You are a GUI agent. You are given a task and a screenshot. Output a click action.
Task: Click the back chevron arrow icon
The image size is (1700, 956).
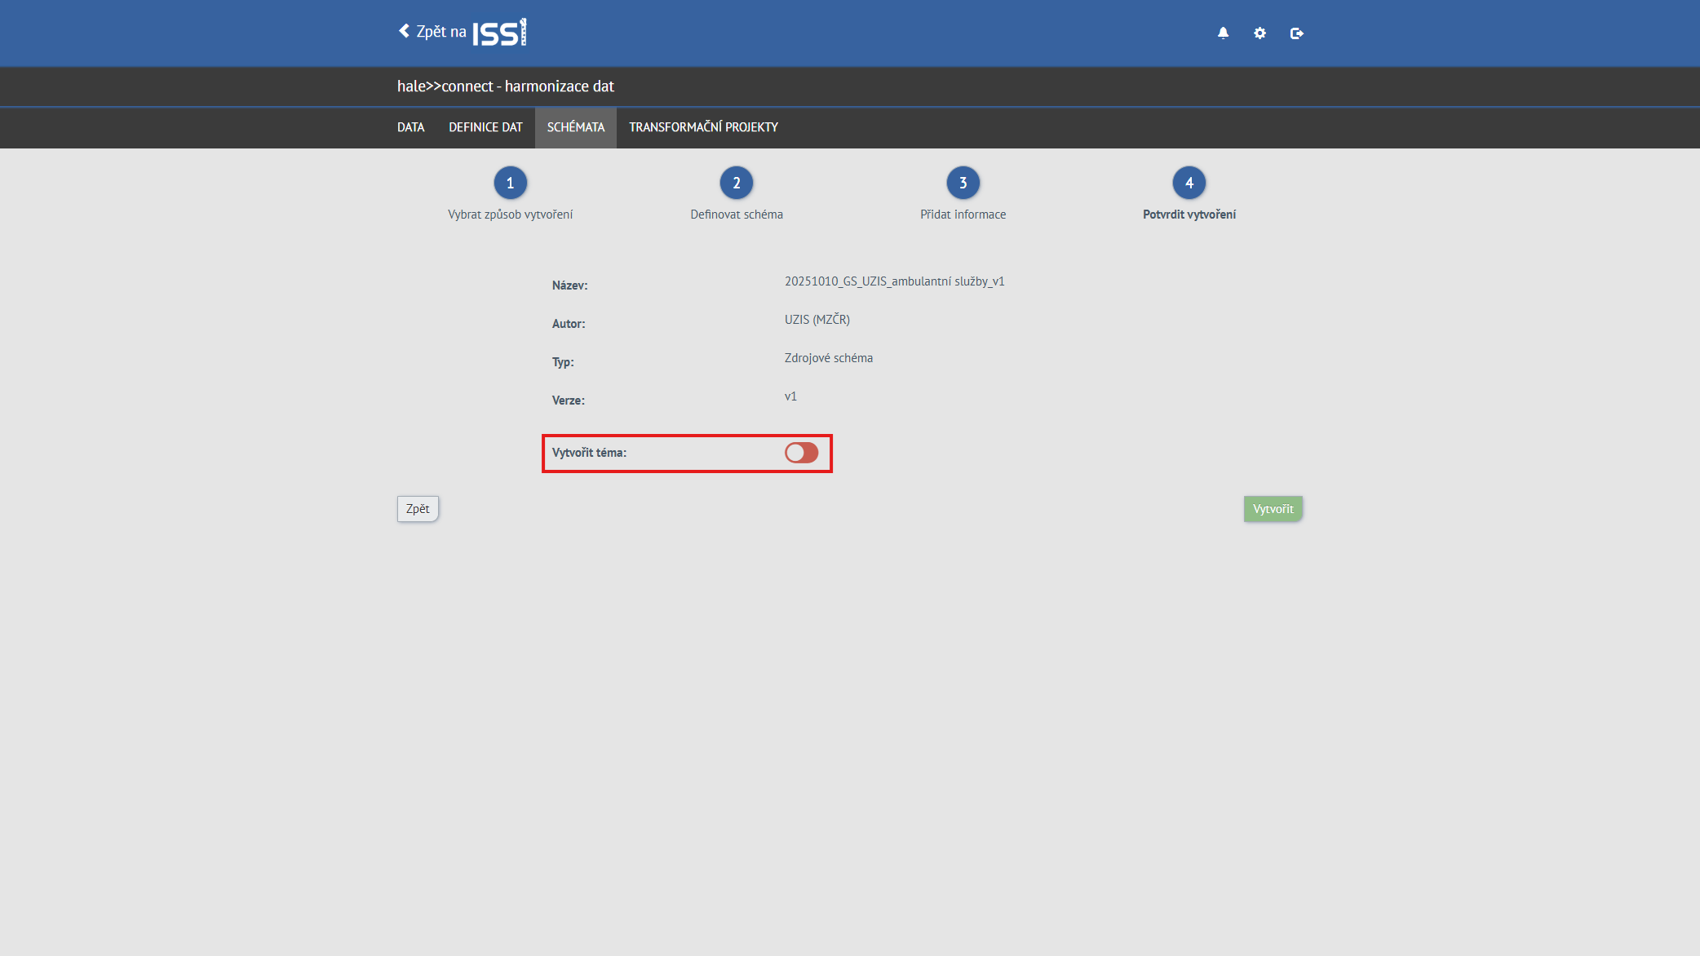pos(404,31)
